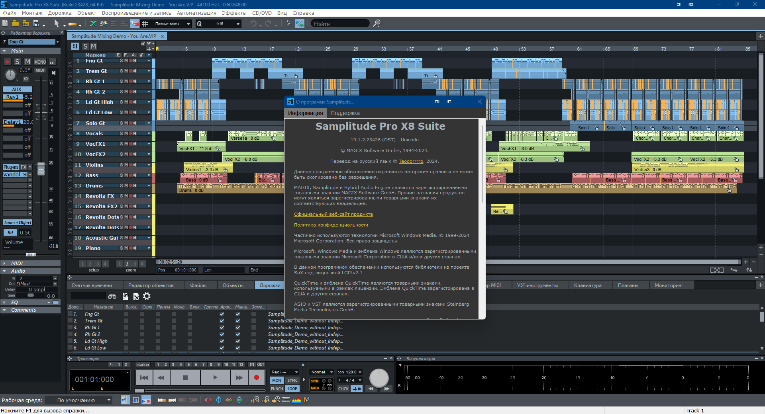Viewport: 765px width, 414px height.
Task: Open the Монтаж menu
Action: coord(32,13)
